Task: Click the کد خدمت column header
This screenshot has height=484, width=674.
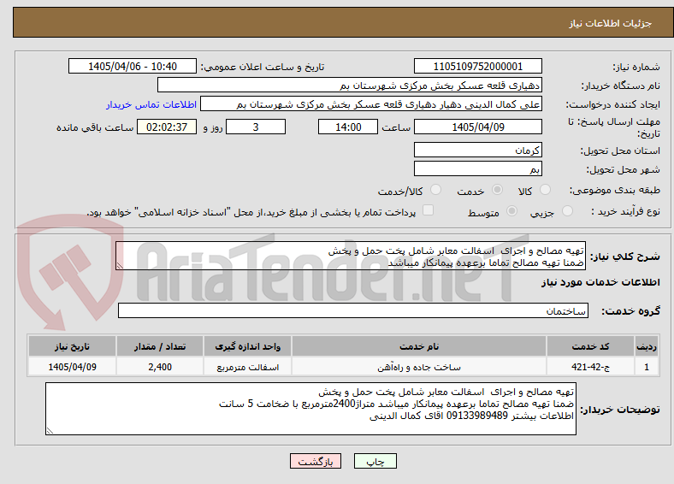Action: click(591, 346)
